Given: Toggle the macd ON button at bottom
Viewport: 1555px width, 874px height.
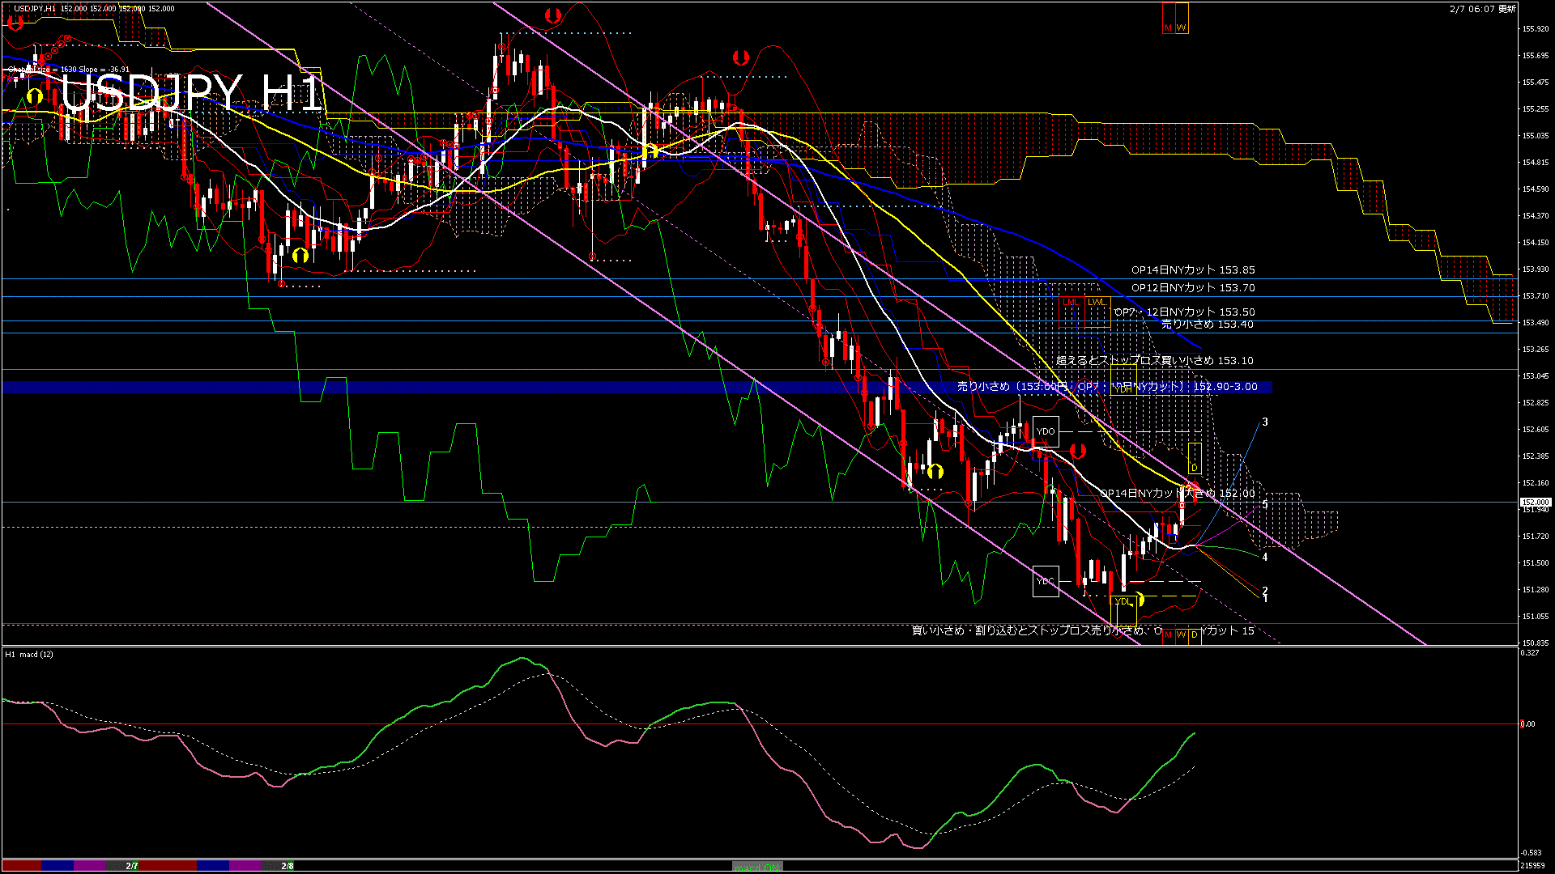Looking at the screenshot, I should point(757,866).
